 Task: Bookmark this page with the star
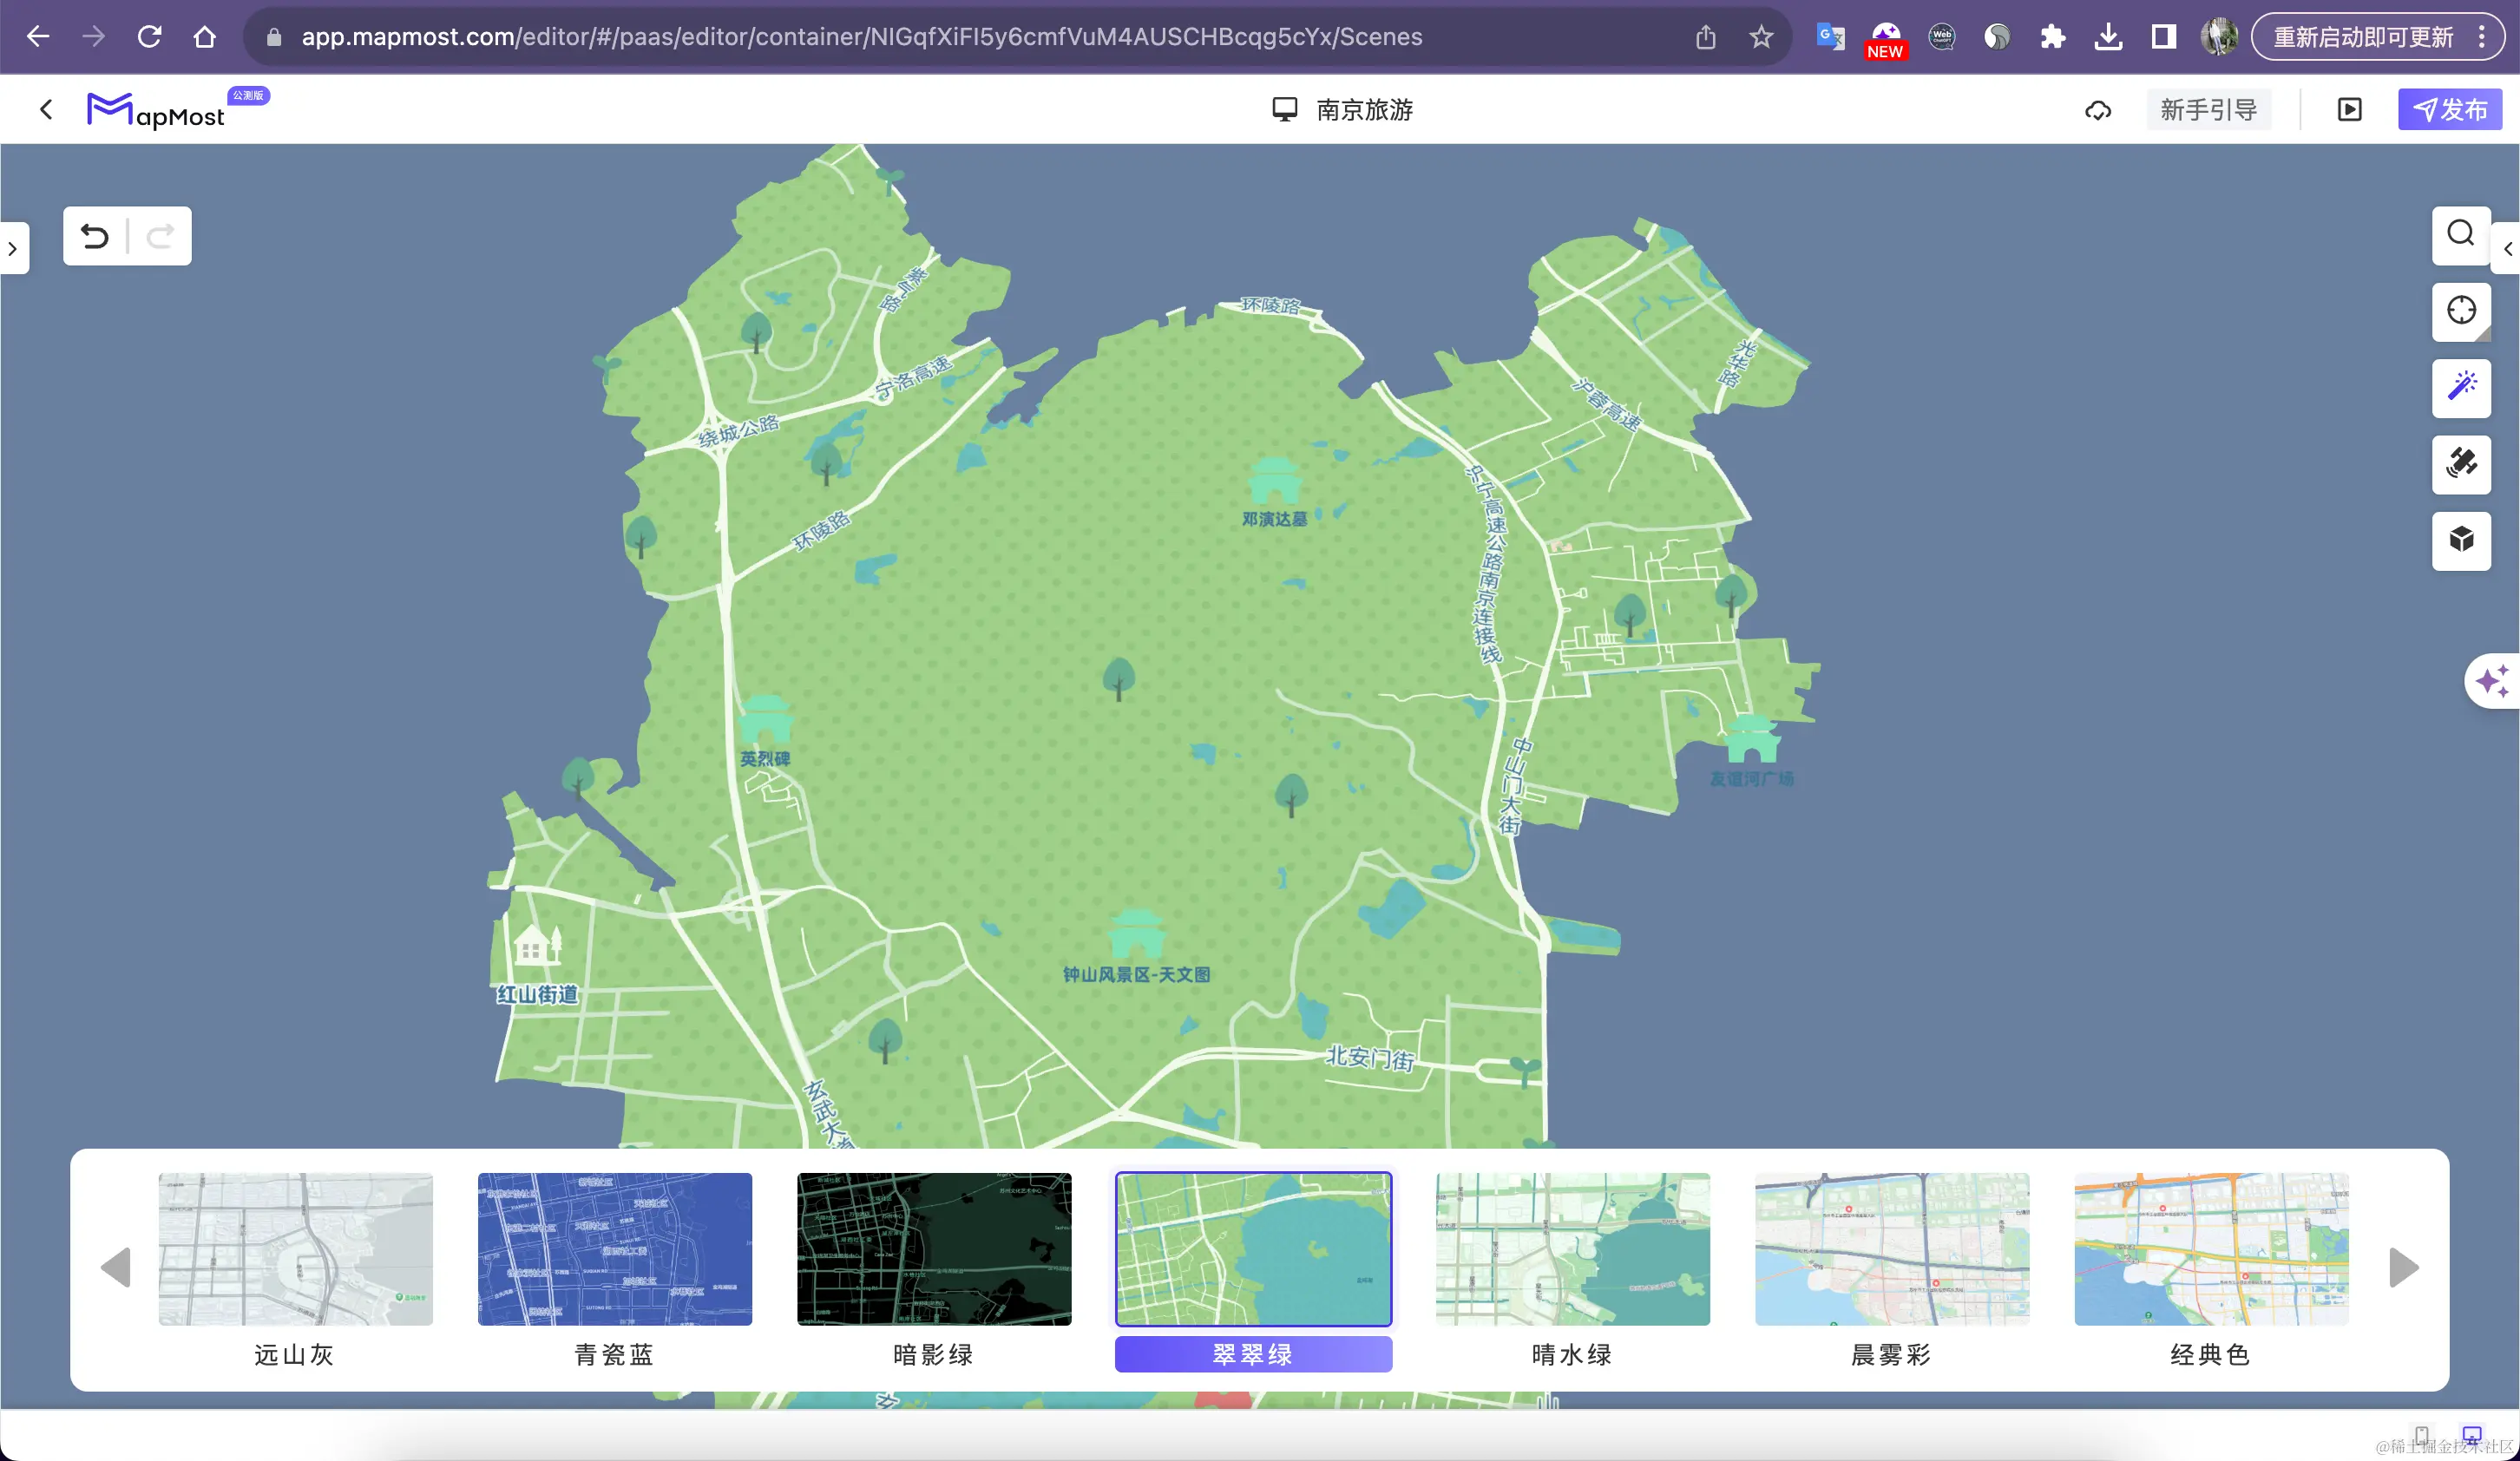(1761, 37)
